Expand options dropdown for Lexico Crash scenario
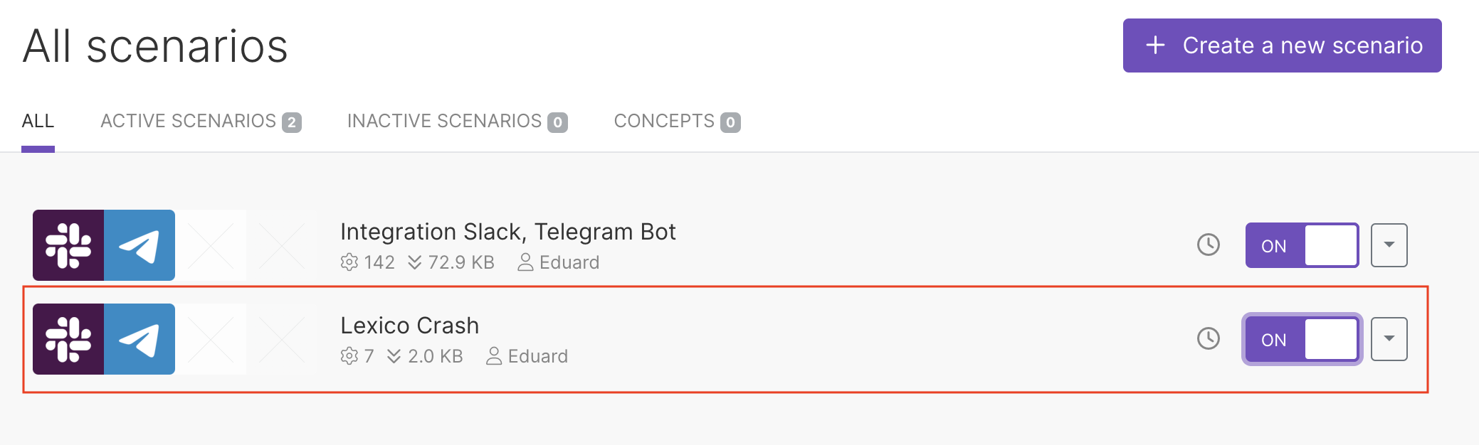Image resolution: width=1479 pixels, height=445 pixels. 1389,339
